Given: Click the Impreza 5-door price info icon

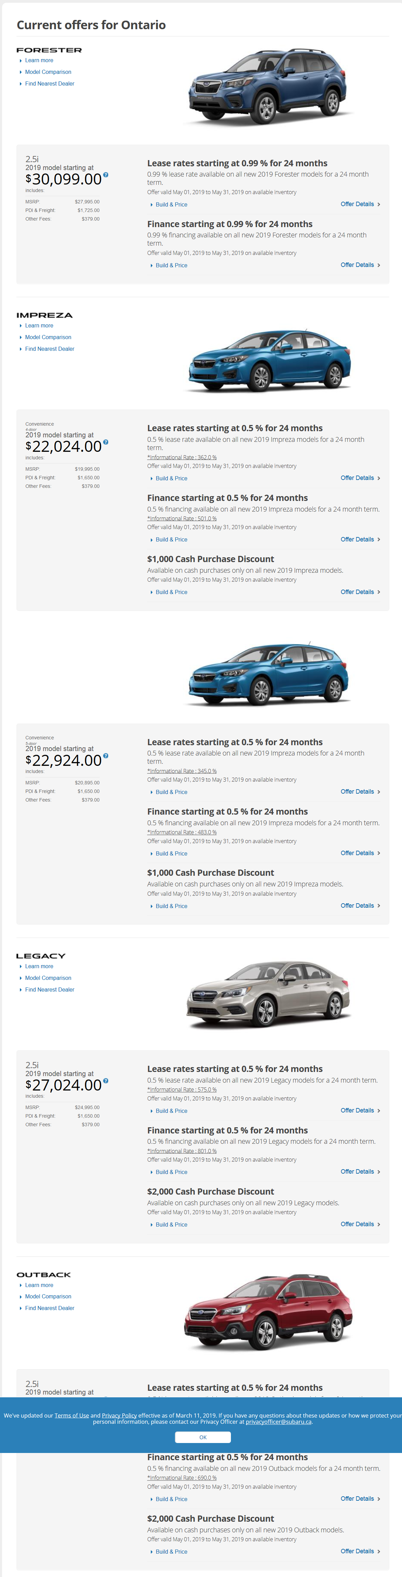Looking at the screenshot, I should [106, 756].
